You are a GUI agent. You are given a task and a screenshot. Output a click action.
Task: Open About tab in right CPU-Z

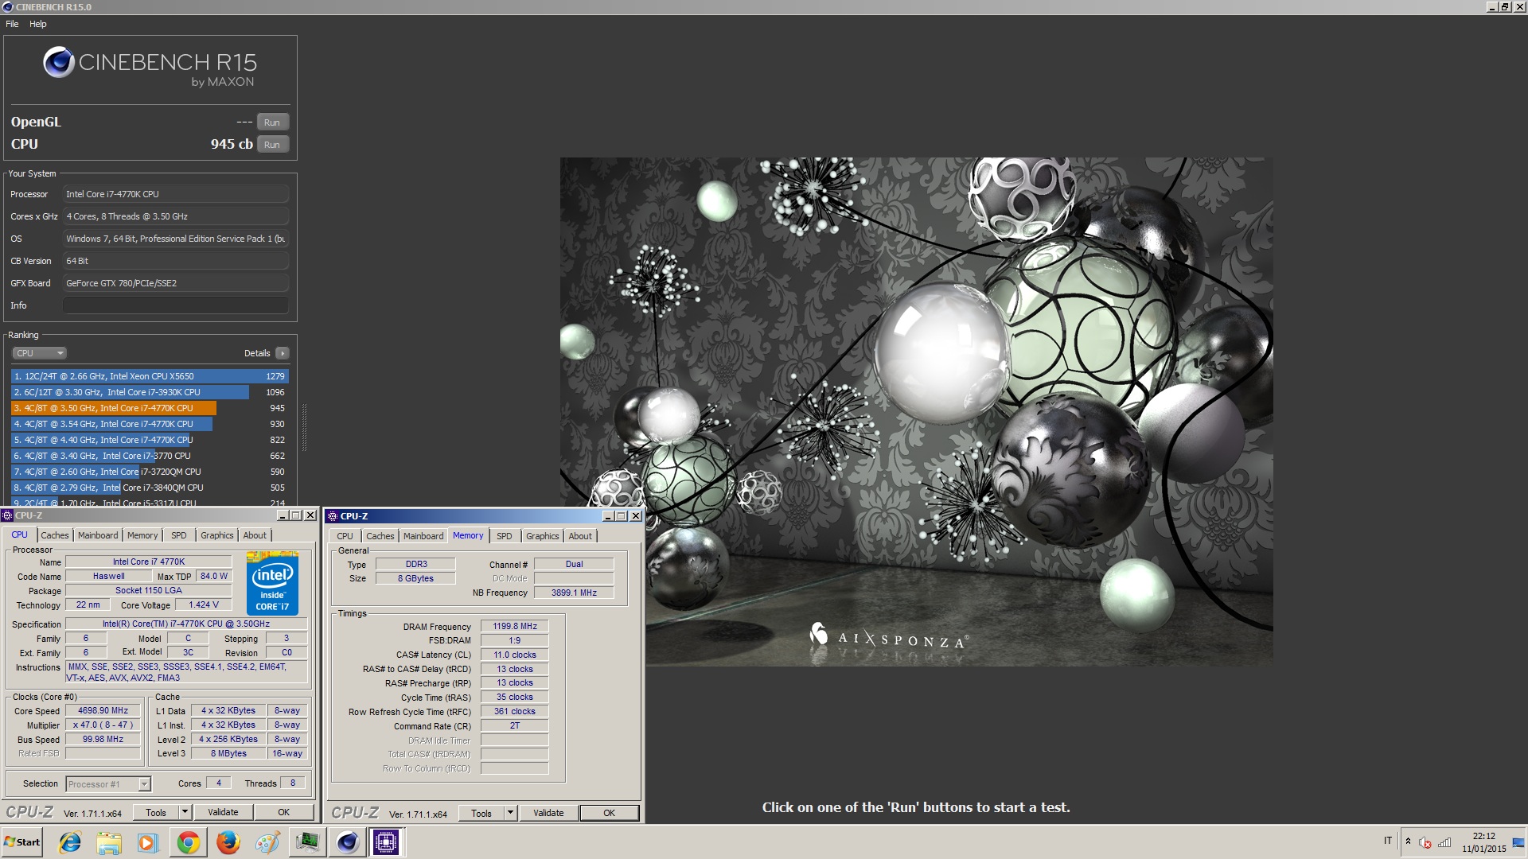click(x=580, y=536)
